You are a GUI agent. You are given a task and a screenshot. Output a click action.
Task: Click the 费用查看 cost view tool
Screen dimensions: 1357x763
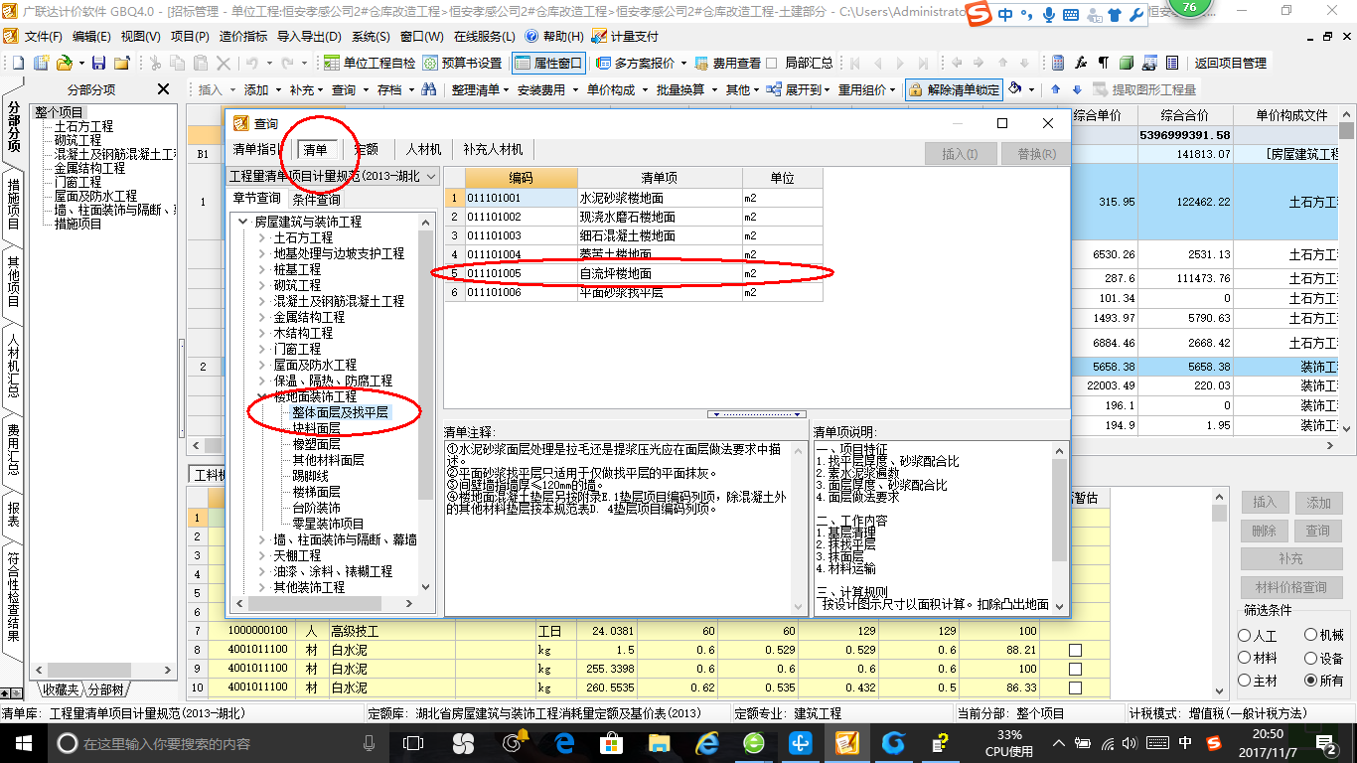tap(728, 63)
